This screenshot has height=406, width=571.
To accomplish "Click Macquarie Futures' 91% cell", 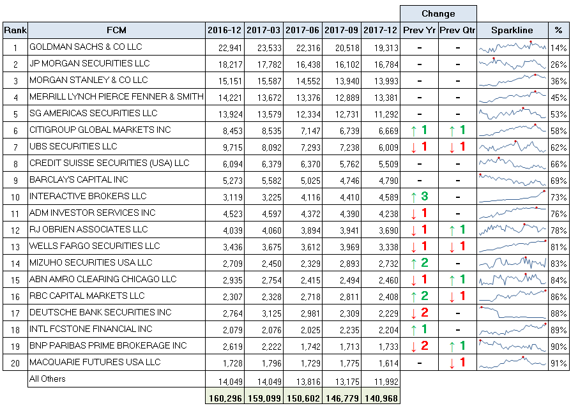I will click(x=558, y=363).
